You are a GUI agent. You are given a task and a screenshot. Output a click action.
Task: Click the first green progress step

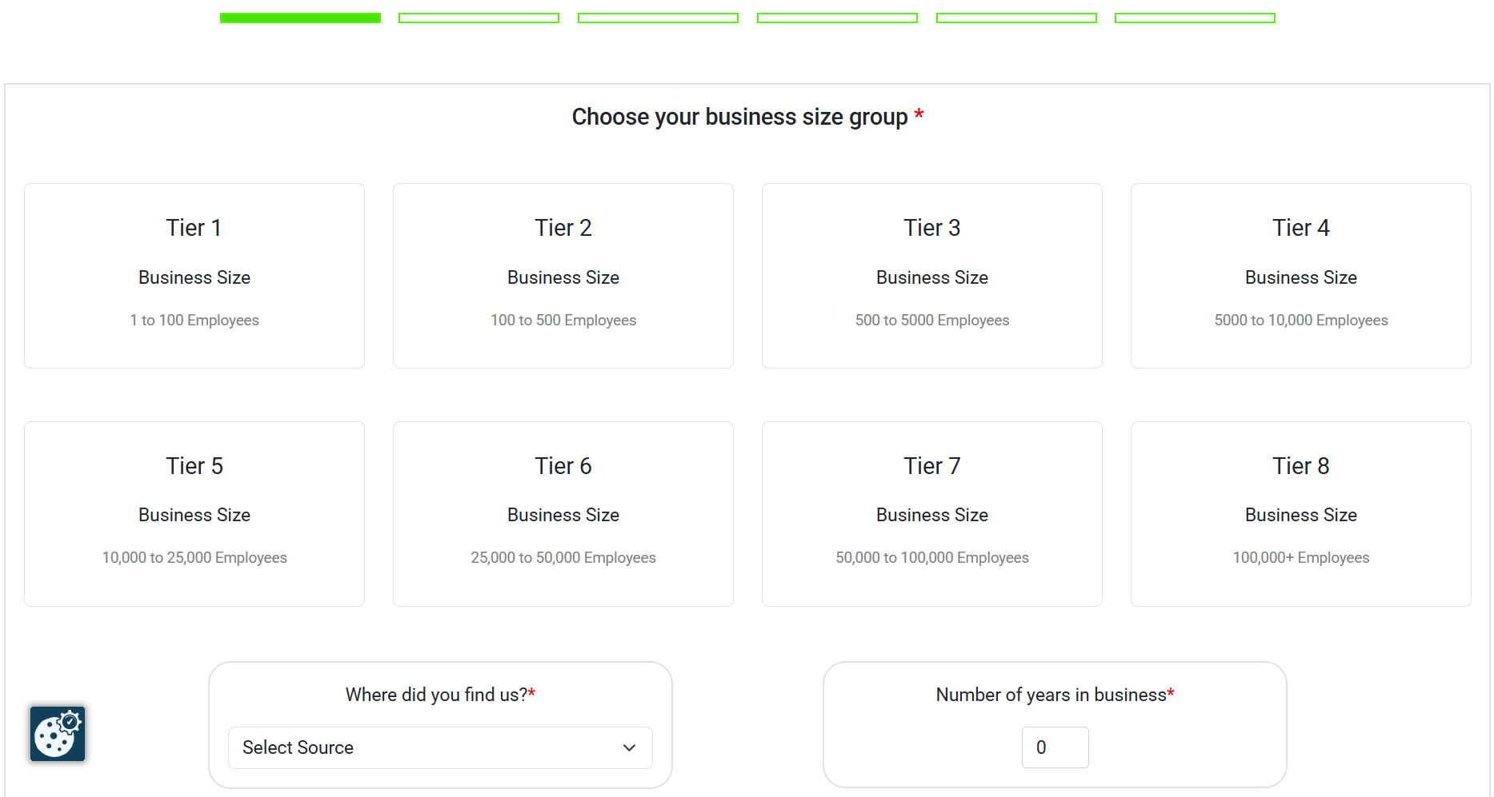(299, 17)
